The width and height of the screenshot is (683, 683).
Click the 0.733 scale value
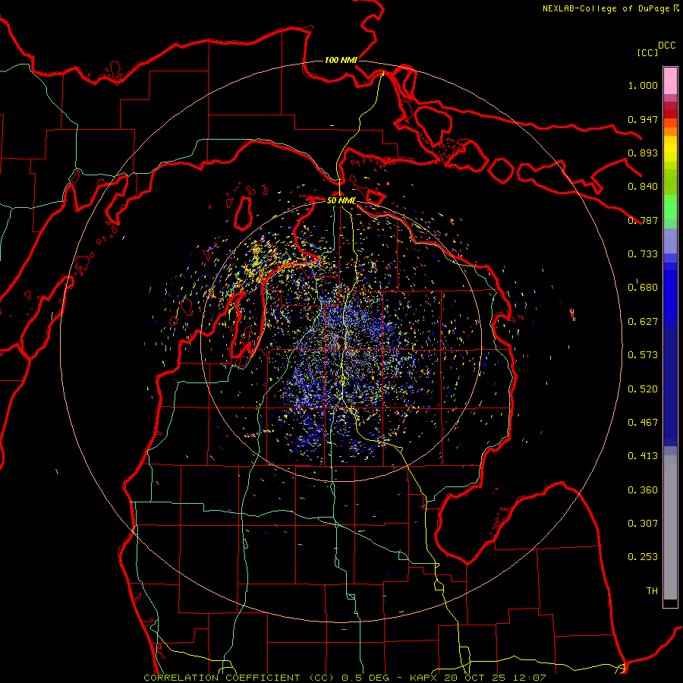coord(643,254)
